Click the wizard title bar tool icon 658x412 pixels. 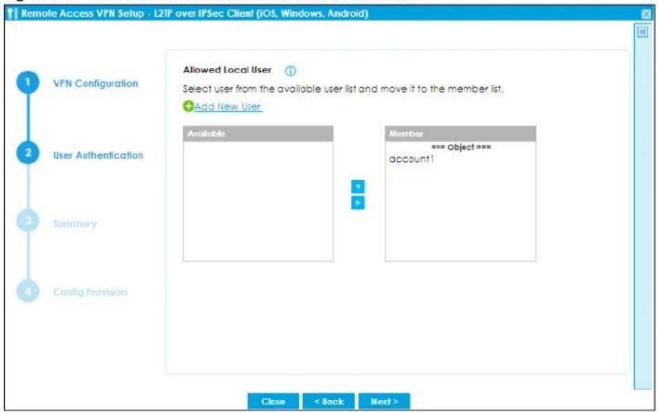pyautogui.click(x=13, y=13)
